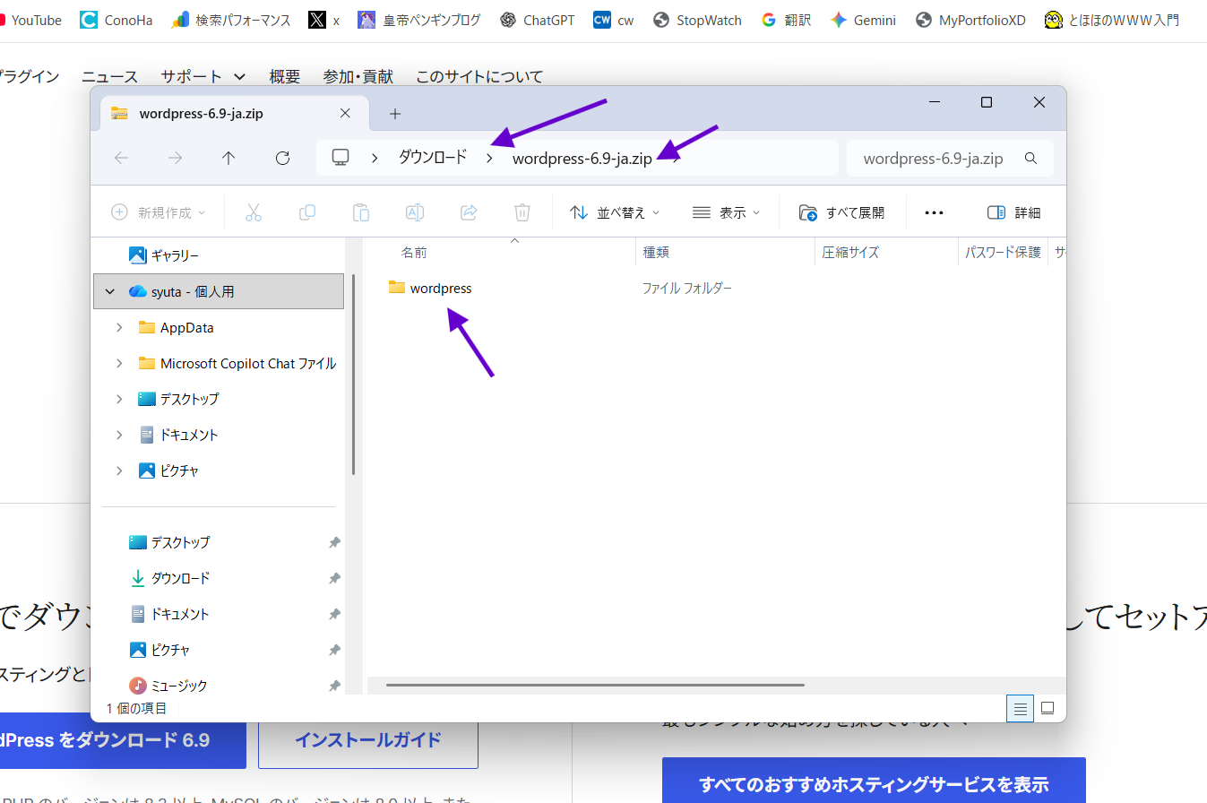
Task: Open the See more ellipsis menu
Action: tap(934, 212)
